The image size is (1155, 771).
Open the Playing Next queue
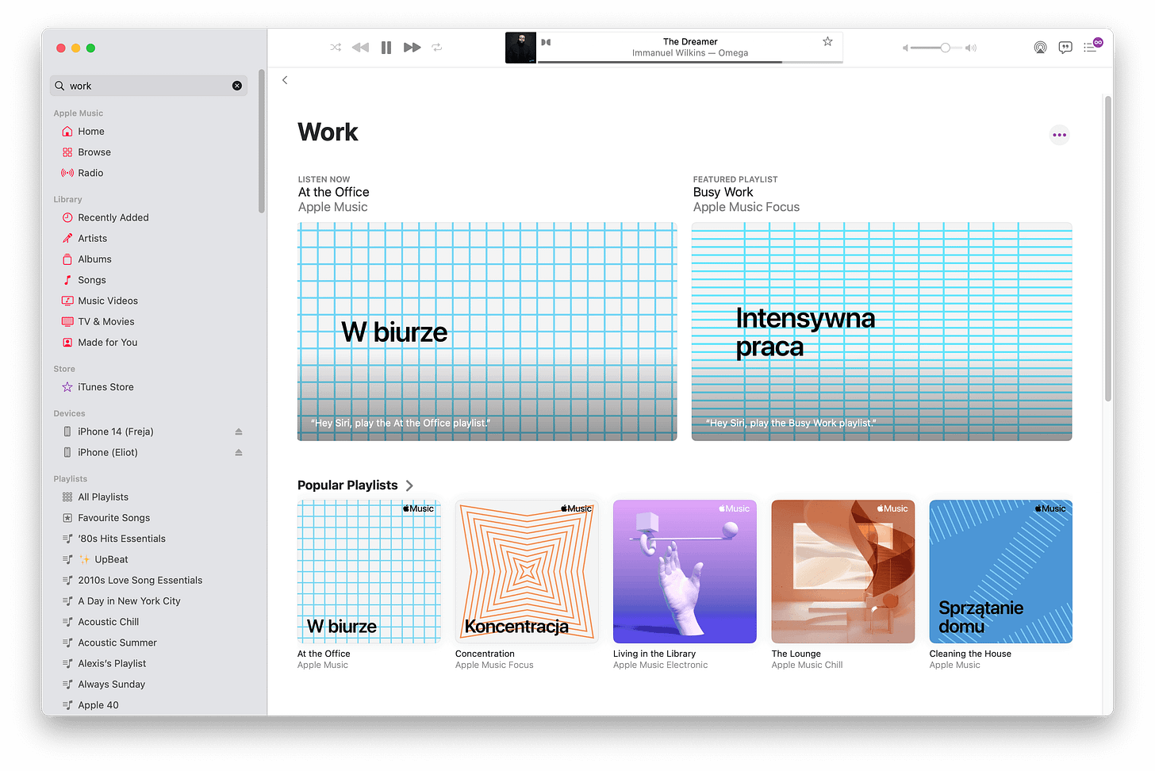[x=1091, y=48]
